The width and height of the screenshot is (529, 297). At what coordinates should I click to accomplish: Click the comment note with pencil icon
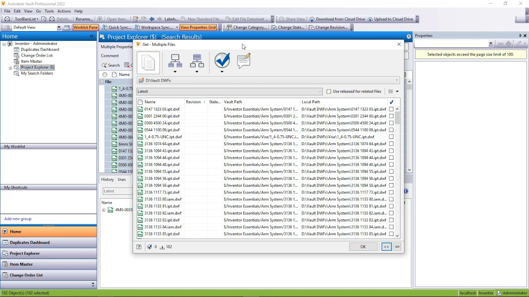point(244,61)
